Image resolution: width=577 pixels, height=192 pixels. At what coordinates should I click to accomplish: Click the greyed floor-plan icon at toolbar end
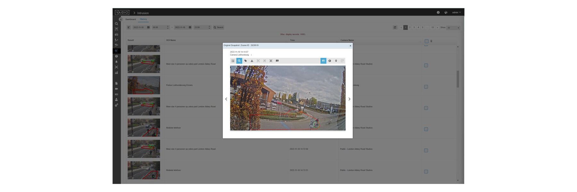[342, 61]
